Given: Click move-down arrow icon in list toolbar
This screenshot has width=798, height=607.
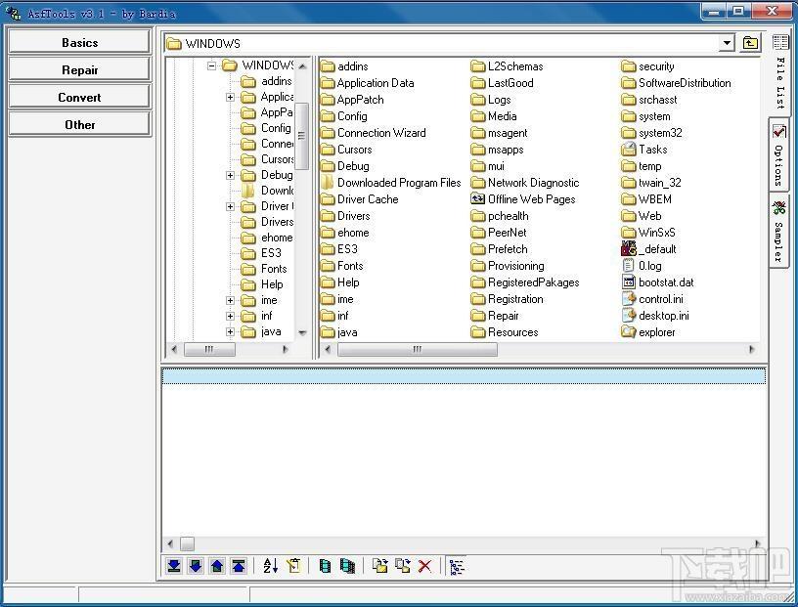Looking at the screenshot, I should tap(196, 566).
